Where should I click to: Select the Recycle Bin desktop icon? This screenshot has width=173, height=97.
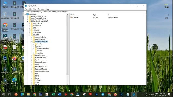click(5, 16)
